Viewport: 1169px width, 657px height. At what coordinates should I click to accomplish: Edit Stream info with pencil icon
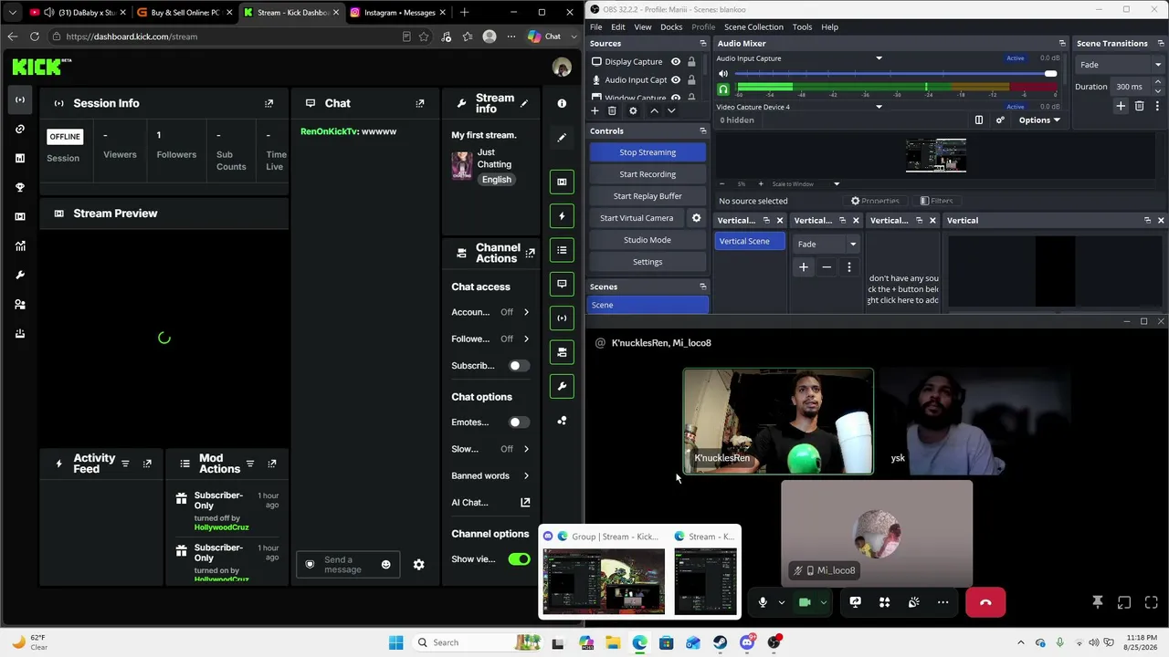(524, 103)
